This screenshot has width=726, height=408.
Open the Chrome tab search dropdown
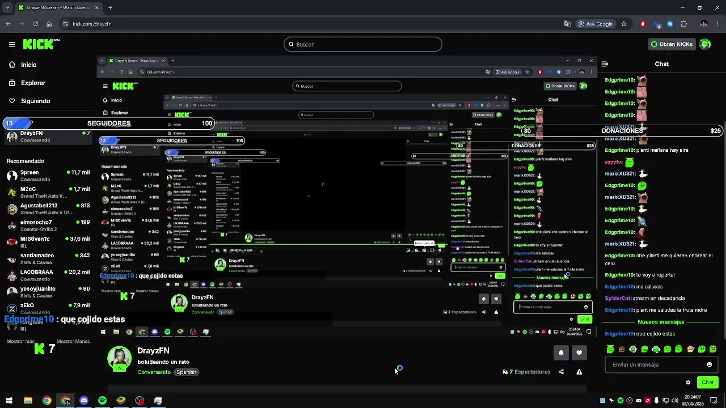(x=7, y=8)
